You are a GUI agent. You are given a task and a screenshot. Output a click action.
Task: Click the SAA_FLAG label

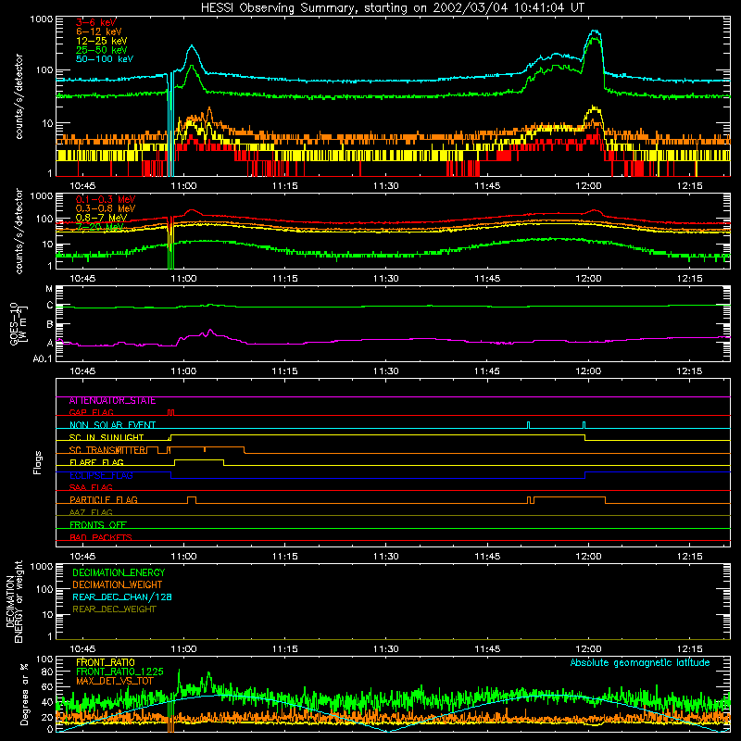pyautogui.click(x=91, y=487)
